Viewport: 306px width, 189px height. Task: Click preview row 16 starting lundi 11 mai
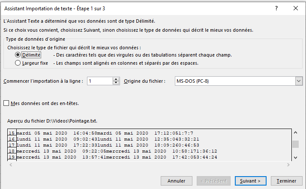[86, 139]
